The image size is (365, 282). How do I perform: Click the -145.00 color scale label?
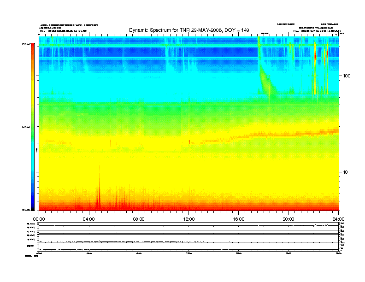click(x=25, y=127)
